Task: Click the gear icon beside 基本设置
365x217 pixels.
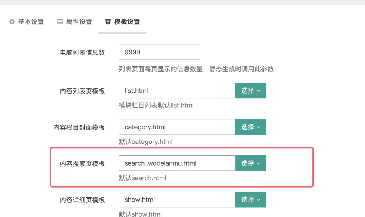Action: coord(12,22)
